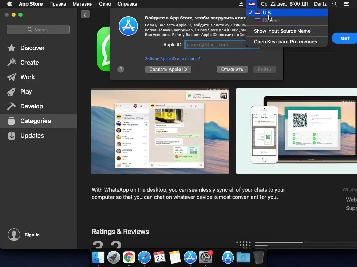Click the date and time in menu bar
The height and width of the screenshot is (267, 357).
(x=284, y=4)
